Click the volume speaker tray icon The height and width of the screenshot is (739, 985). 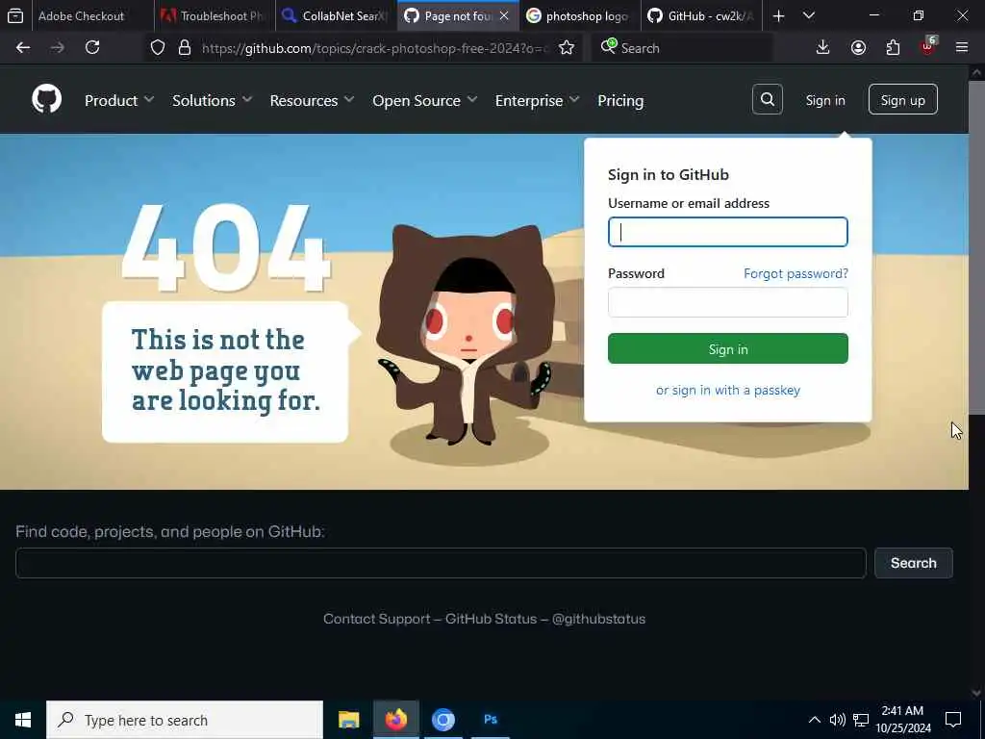click(838, 720)
